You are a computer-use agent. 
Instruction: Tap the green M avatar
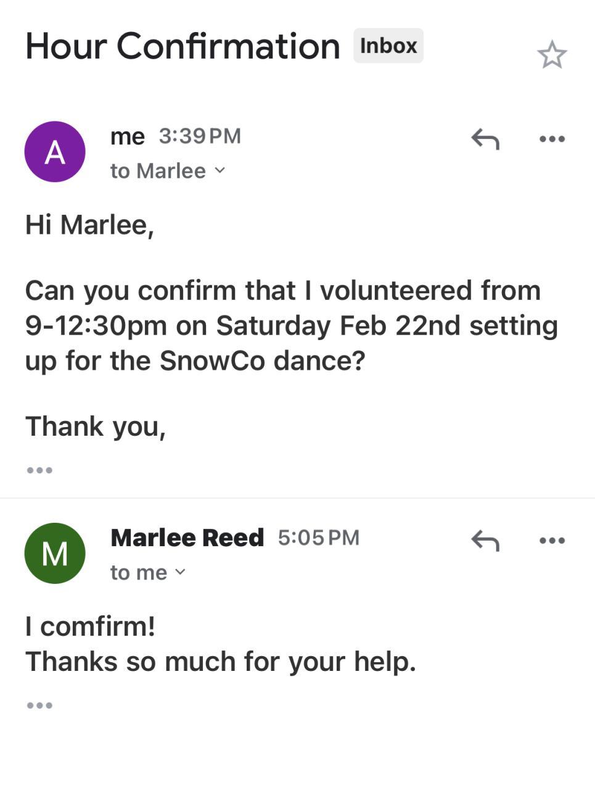[x=55, y=553]
